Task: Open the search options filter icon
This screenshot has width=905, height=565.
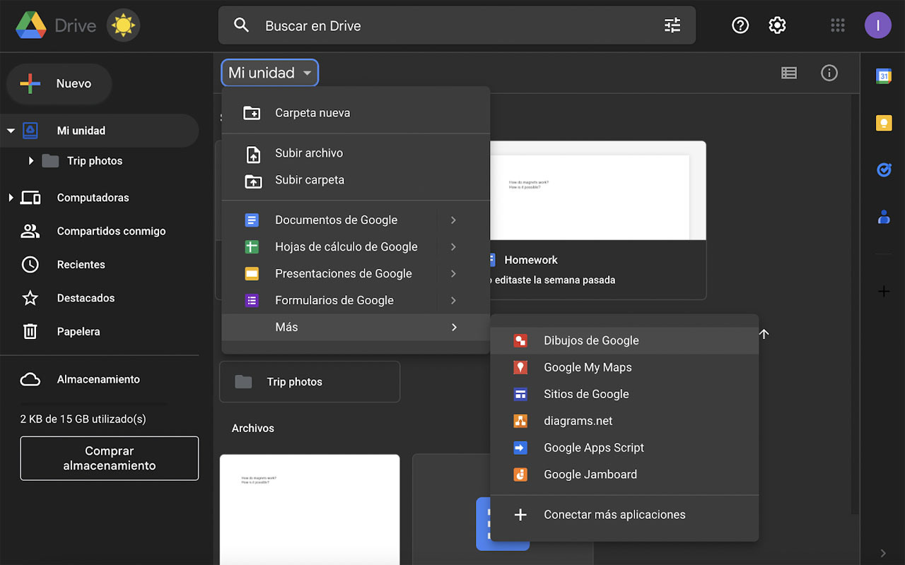Action: (672, 25)
